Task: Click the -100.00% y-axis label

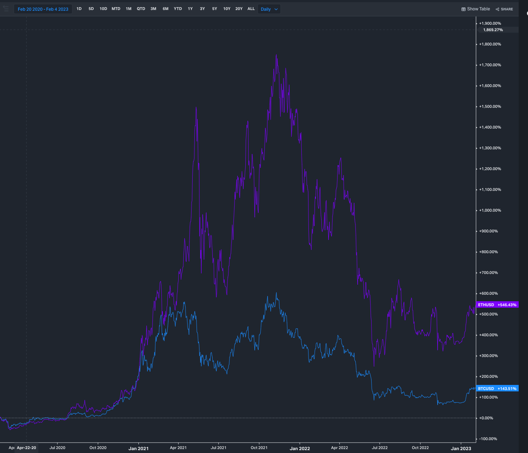Action: (x=488, y=439)
